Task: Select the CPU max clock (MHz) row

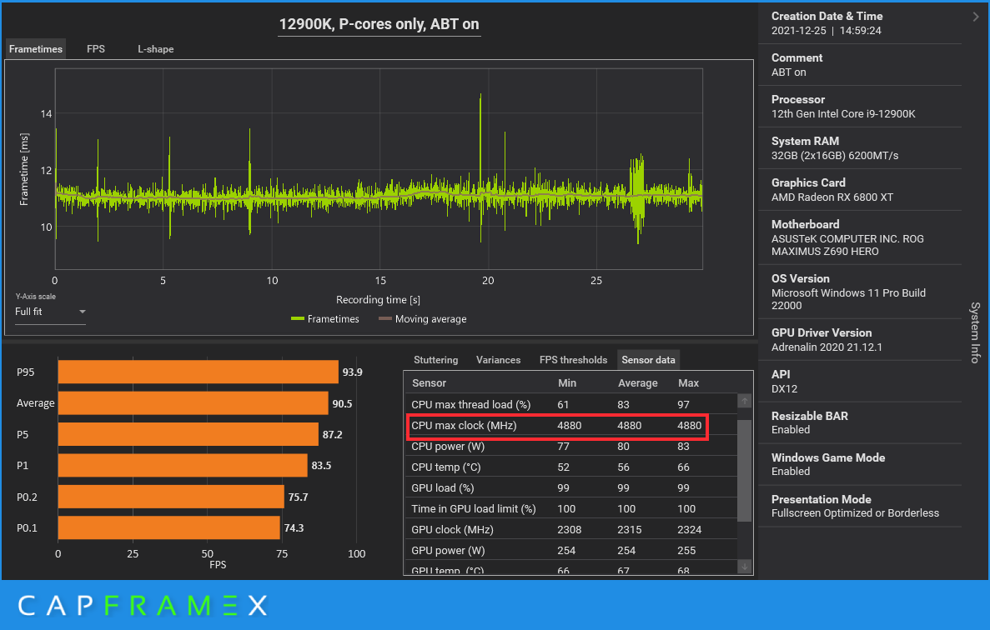Action: [570, 425]
